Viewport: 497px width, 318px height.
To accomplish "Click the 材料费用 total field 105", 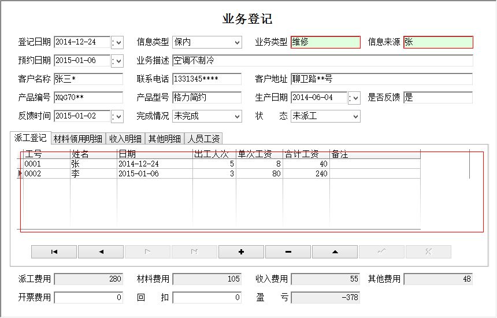I will point(207,279).
